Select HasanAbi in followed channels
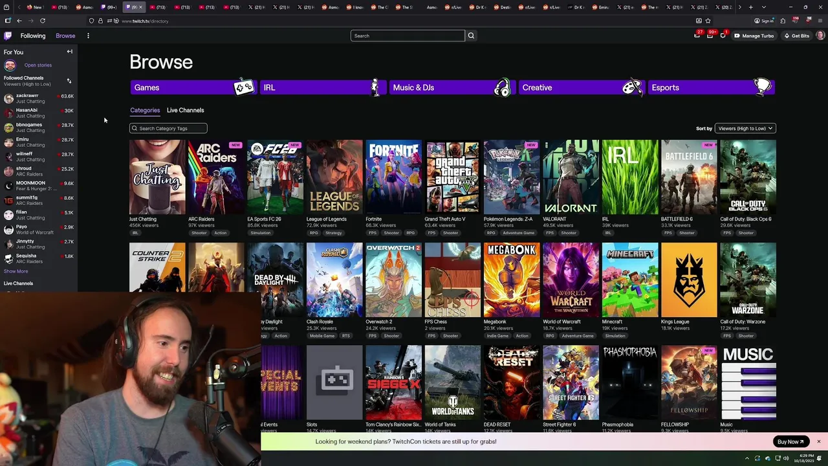The height and width of the screenshot is (466, 828). point(39,113)
